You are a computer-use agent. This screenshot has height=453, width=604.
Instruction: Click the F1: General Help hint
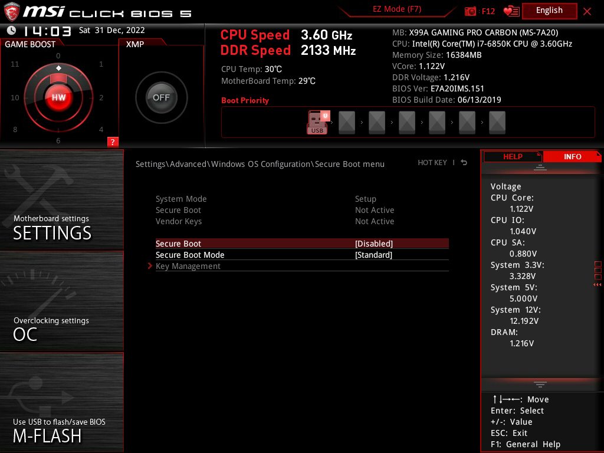coord(526,444)
